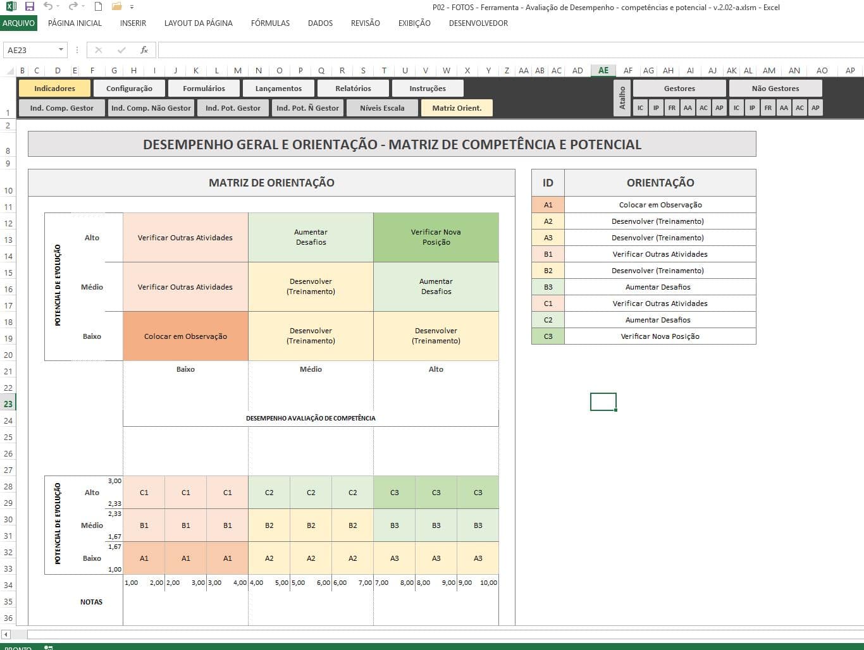Screen dimensions: 864x650
Task: Open the Insert Function fx dialog
Action: coord(144,50)
